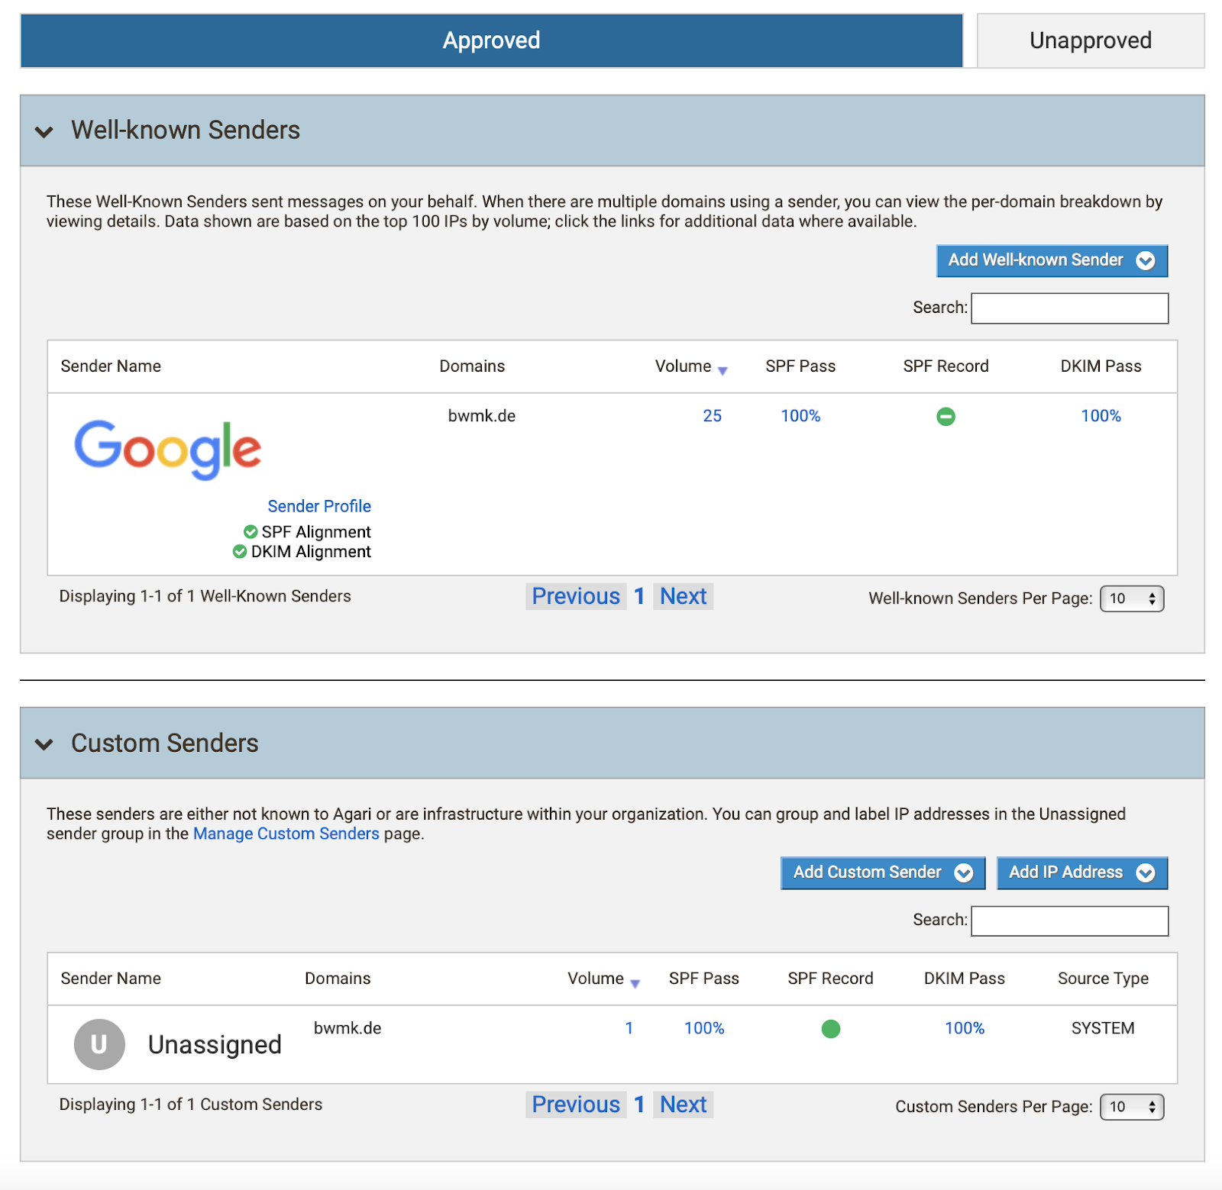Change Well-known Senders Per Page selector
This screenshot has width=1222, height=1190.
(x=1131, y=598)
